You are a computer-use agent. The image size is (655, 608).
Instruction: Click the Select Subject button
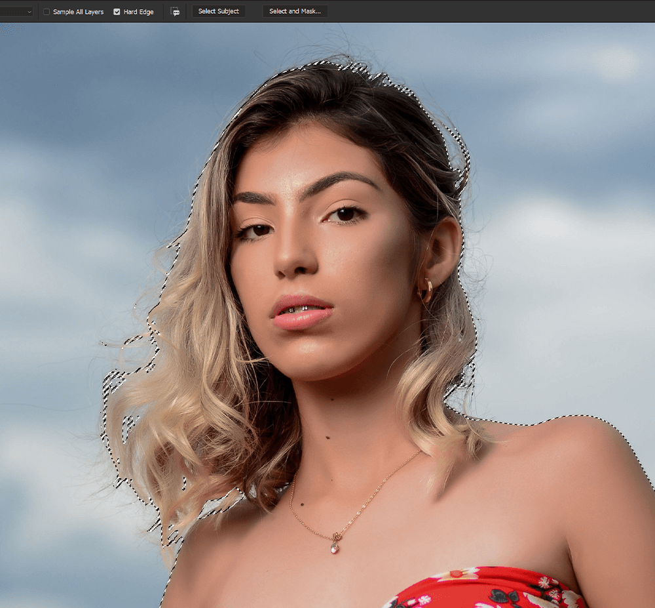tap(219, 11)
